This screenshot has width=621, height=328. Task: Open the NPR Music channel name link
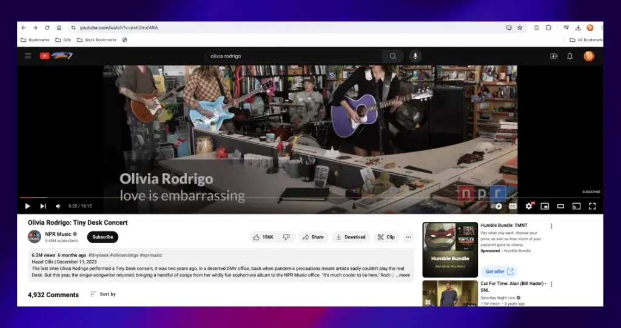click(58, 234)
